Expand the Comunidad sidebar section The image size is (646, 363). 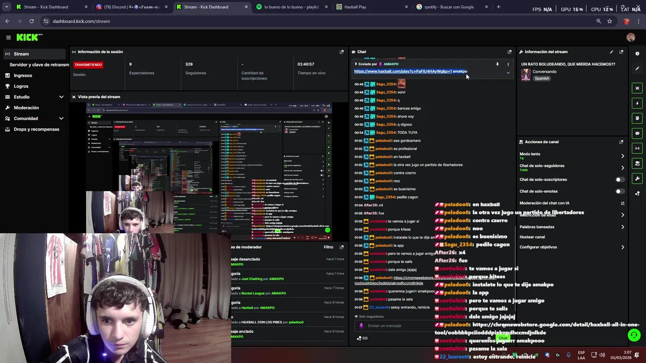(x=61, y=118)
